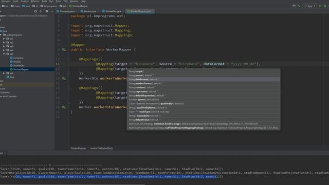Viewport: 329px width, 185px height.
Task: Expand the ex3 package folder
Action: click(x=4, y=46)
